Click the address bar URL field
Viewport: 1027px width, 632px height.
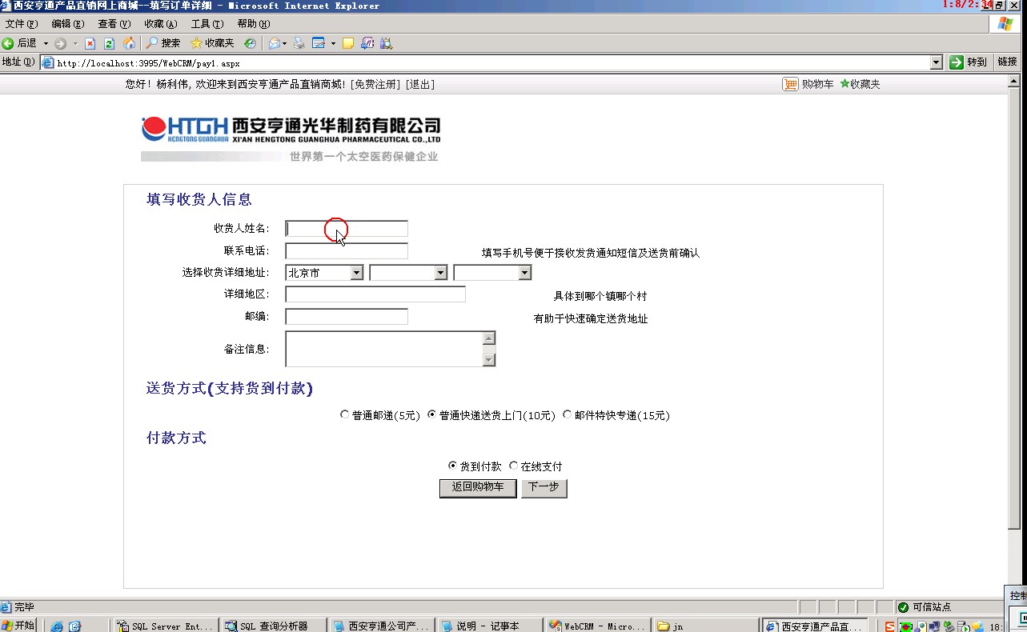[492, 62]
